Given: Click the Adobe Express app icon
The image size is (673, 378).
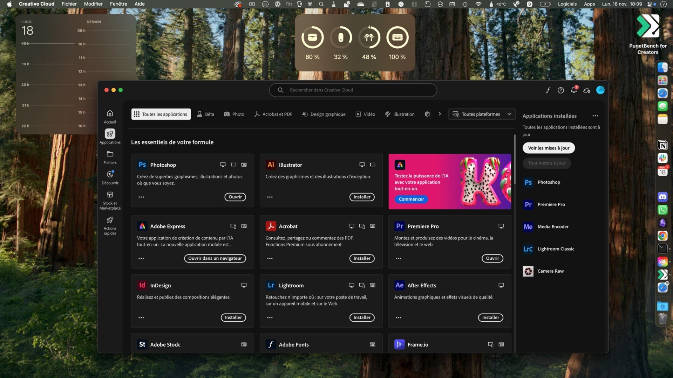Looking at the screenshot, I should coord(142,226).
